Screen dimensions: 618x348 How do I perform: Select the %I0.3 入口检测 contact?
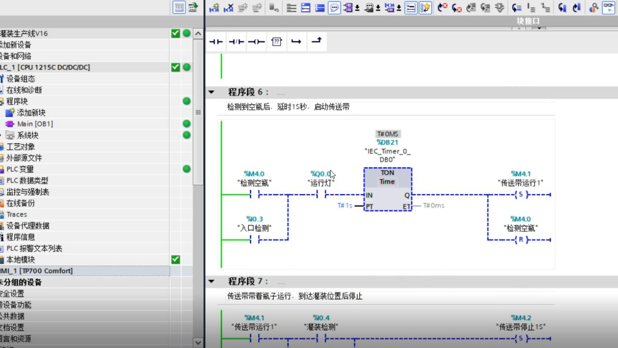(255, 239)
